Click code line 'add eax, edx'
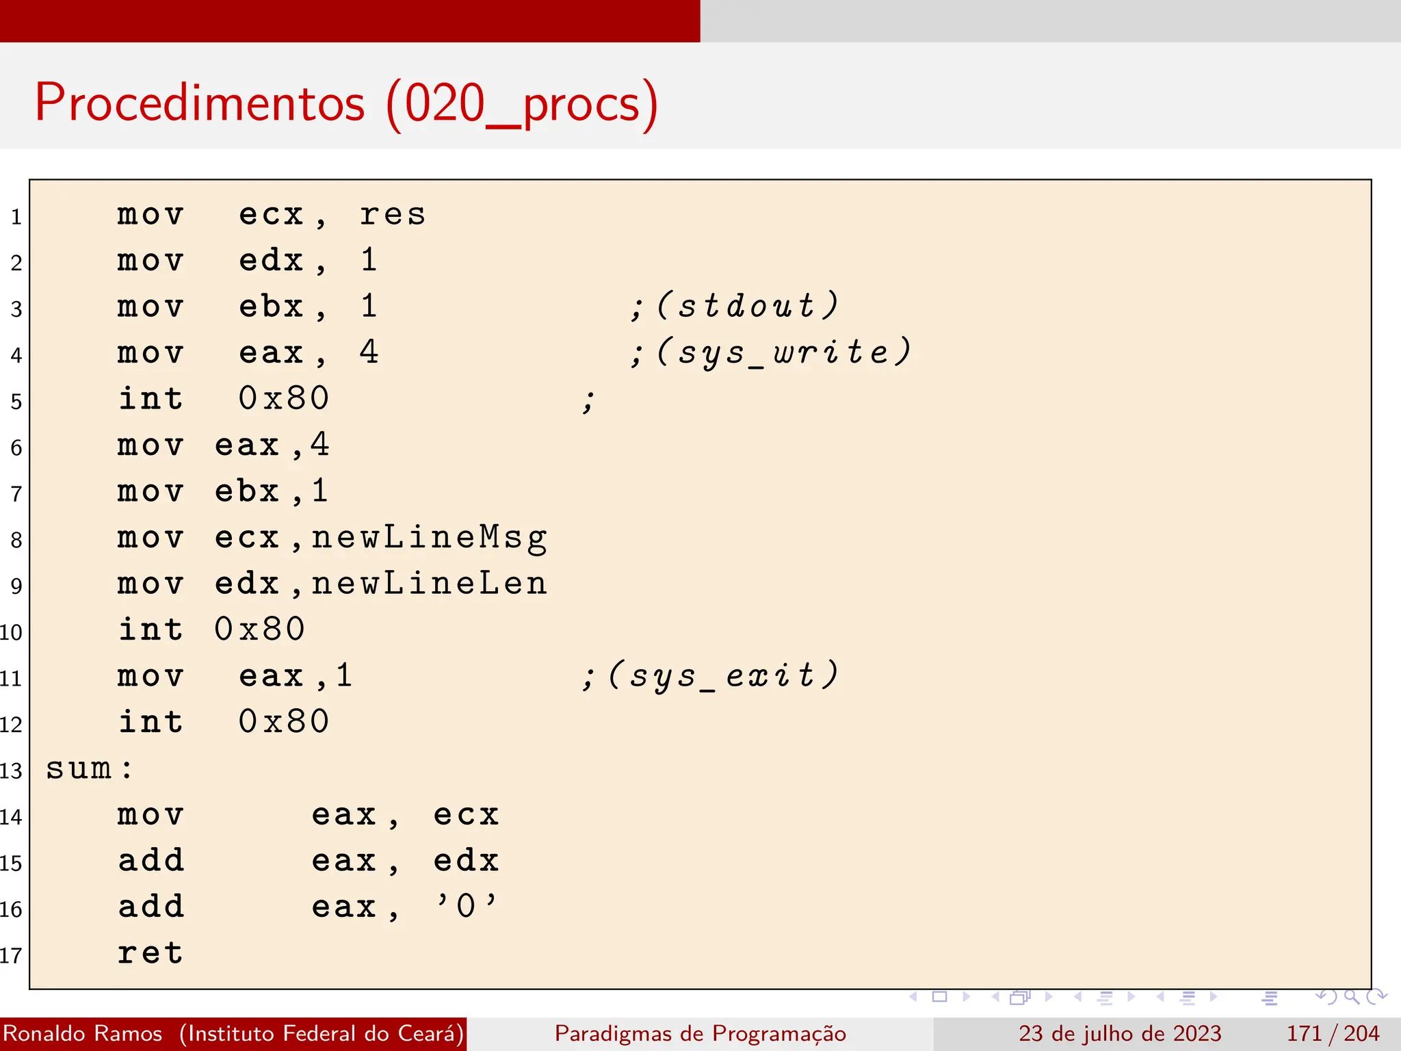Viewport: 1401px width, 1051px height. [309, 861]
